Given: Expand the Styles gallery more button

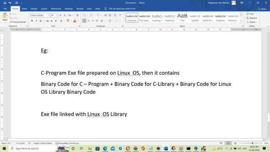Looking at the screenshot, I should 241,21.
